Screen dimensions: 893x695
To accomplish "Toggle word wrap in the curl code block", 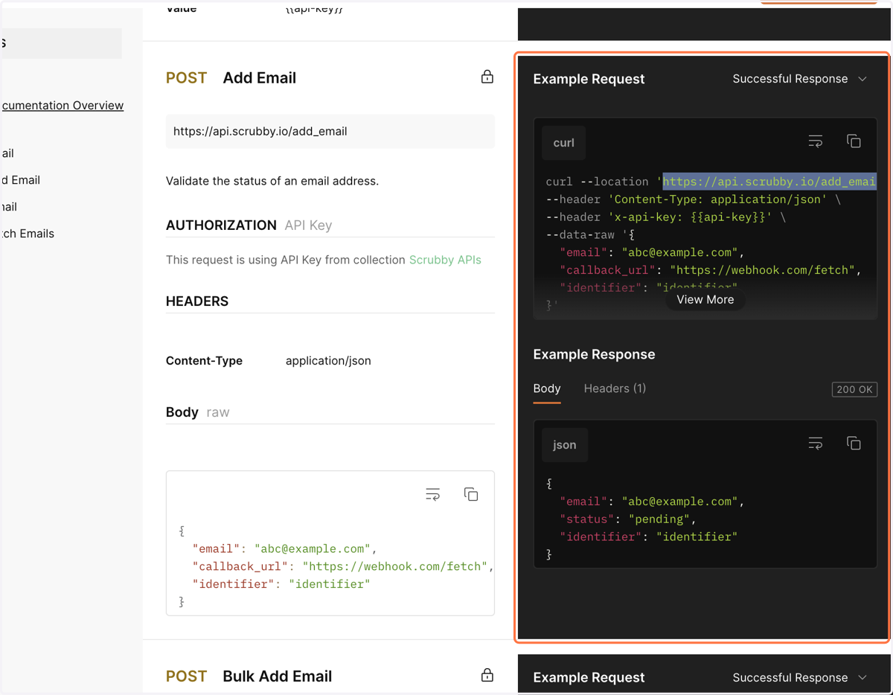I will [x=816, y=141].
